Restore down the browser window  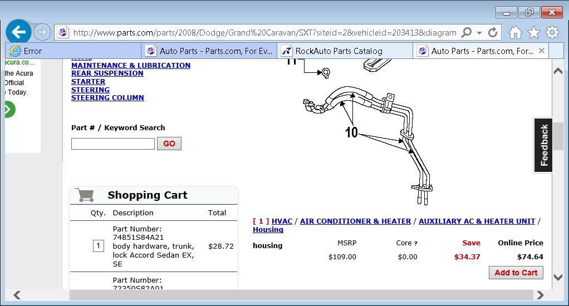pos(529,12)
